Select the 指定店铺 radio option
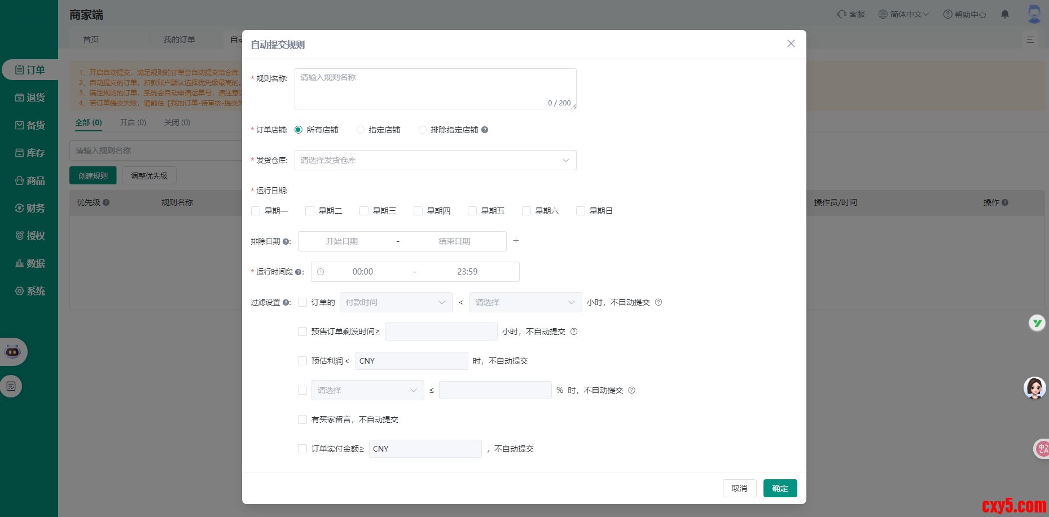 tap(361, 130)
